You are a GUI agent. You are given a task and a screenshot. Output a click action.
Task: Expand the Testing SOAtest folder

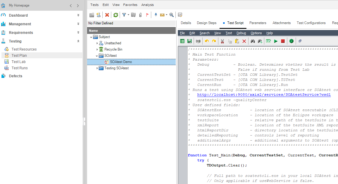click(x=97, y=68)
